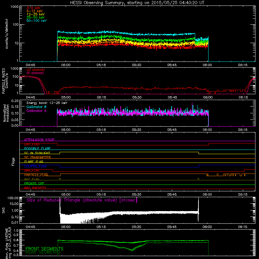The height and width of the screenshot is (259, 259).
Task: Click the dip in rear segments livetime curve
Action: [x=132, y=250]
